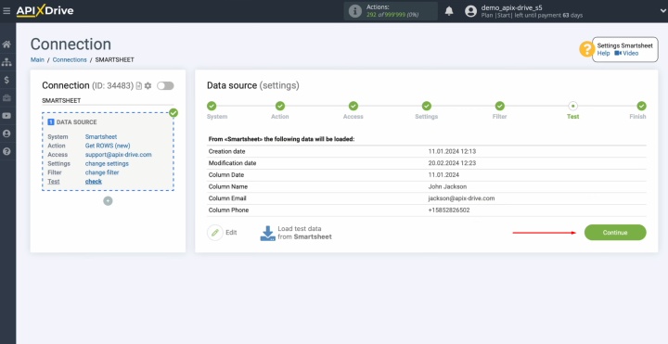Open the dollar billing sidebar icon
Viewport: 668px width, 344px height.
(x=6, y=80)
